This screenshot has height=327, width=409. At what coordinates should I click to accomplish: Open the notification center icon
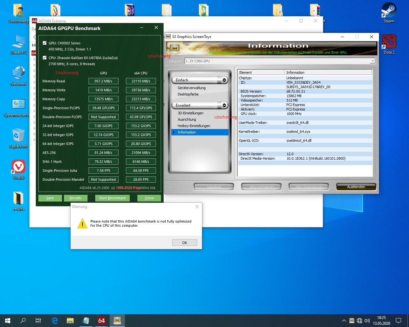pos(398,321)
